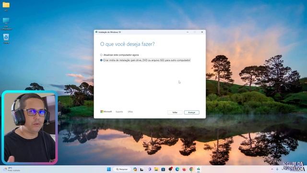Click the Voltar button
This screenshot has width=307, height=173.
coord(175,112)
